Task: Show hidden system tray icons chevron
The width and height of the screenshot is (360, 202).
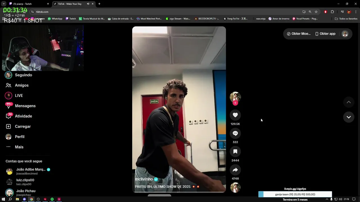Action: point(327,199)
